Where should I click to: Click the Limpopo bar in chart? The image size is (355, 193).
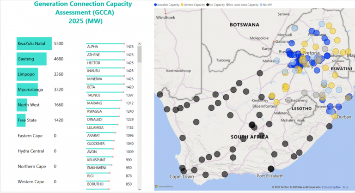(x=27, y=74)
